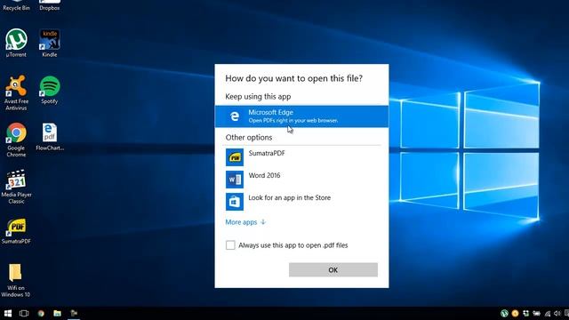Open Chrome from the taskbar
This screenshot has width=569, height=320.
[41, 313]
